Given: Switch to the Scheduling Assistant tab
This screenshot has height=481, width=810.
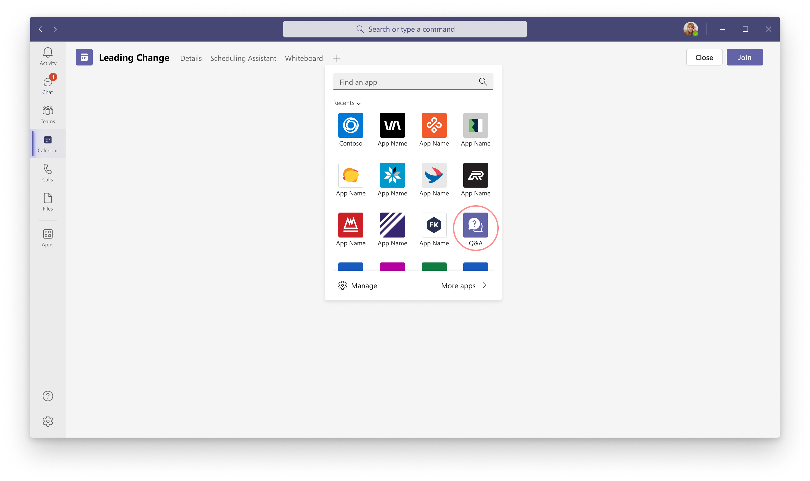Looking at the screenshot, I should (x=243, y=58).
